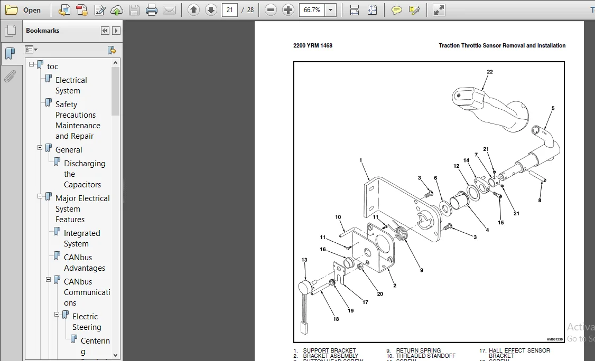The width and height of the screenshot is (595, 361).
Task: Click the Email envelope icon
Action: [169, 10]
